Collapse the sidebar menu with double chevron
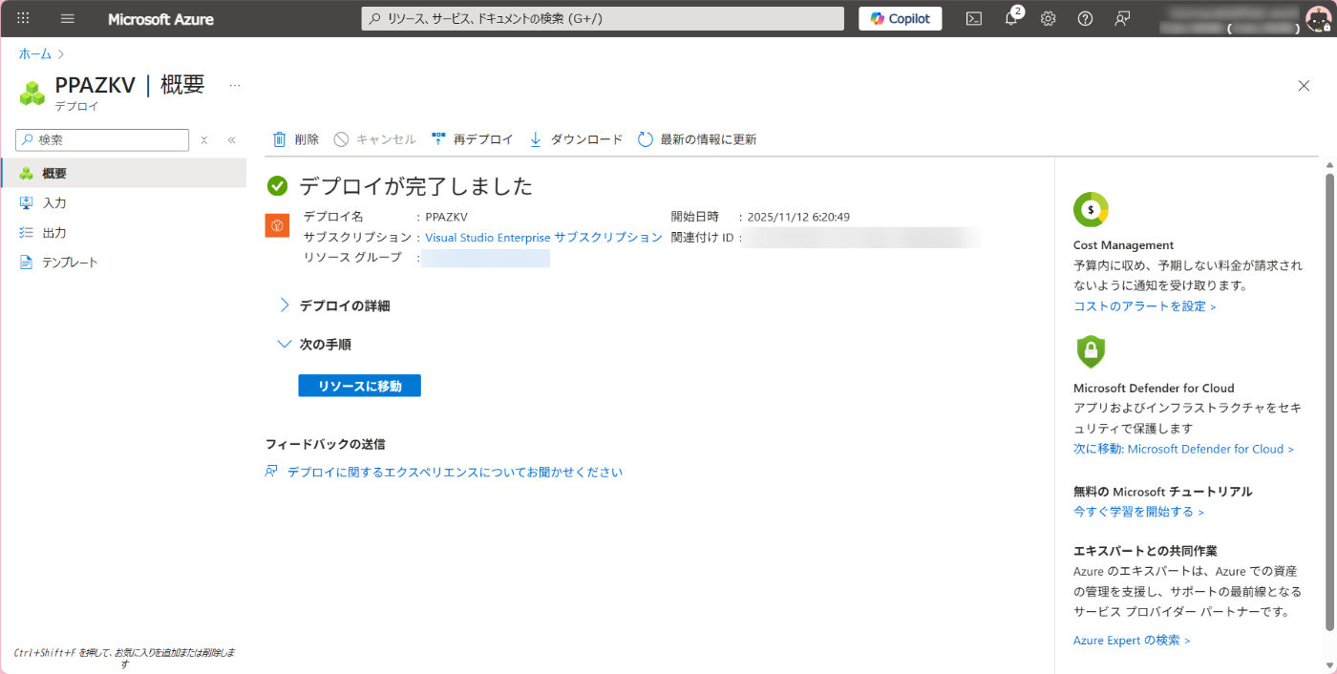Screen dimensions: 1337x674 point(231,140)
